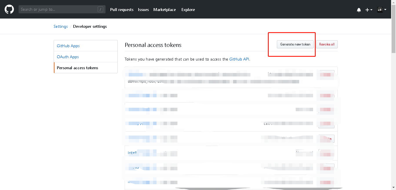The width and height of the screenshot is (396, 190).
Task: Click the slash shortcut key icon
Action: pyautogui.click(x=100, y=10)
